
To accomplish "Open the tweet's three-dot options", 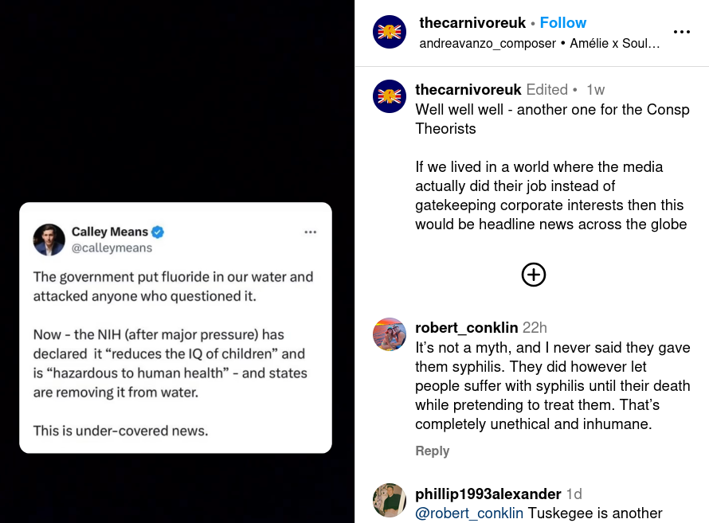I will 311,232.
